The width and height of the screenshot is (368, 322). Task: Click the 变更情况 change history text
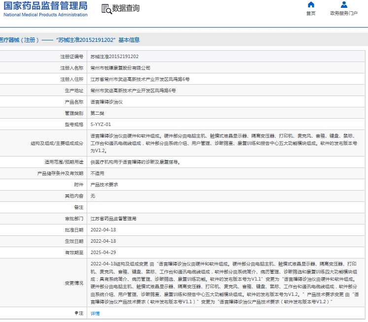tap(225, 283)
